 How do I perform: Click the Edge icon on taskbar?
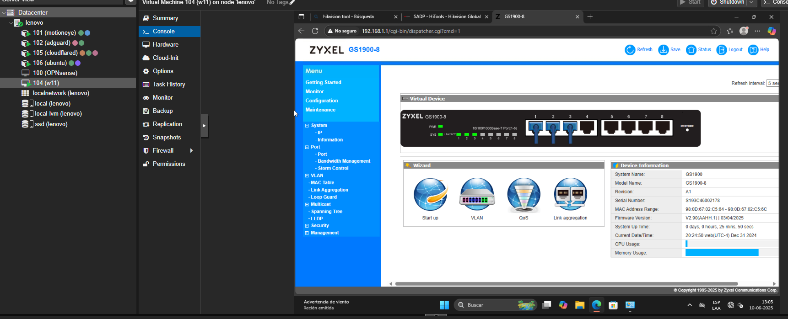[596, 305]
